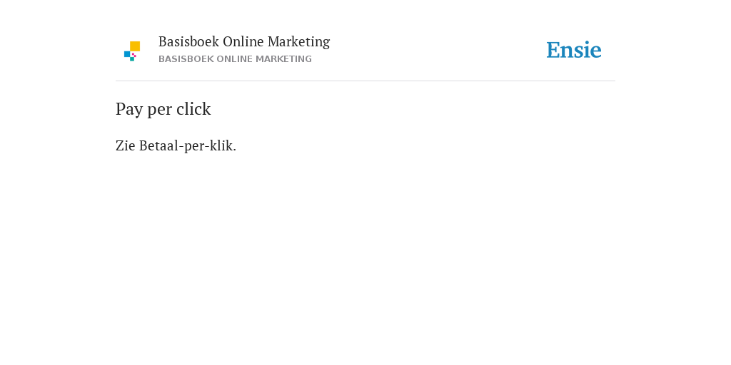
Task: Open the Ensie logo link
Action: coord(574,50)
